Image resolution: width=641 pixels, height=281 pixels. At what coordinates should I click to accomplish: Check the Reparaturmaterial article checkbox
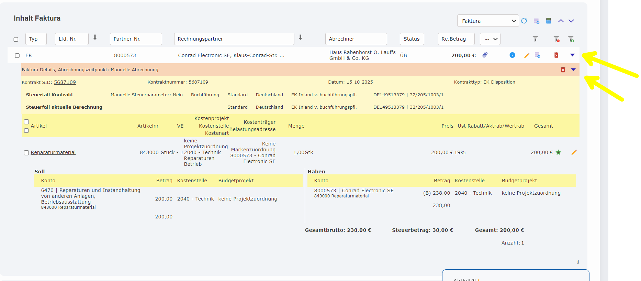[x=26, y=153]
